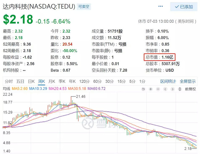Click the MA5 orange moving average label
This screenshot has height=154, width=200.
point(20,88)
